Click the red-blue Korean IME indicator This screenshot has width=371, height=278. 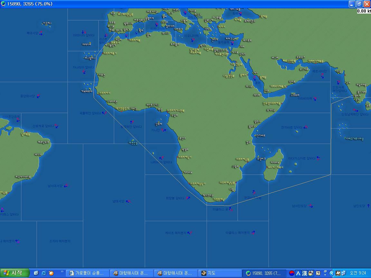291,273
